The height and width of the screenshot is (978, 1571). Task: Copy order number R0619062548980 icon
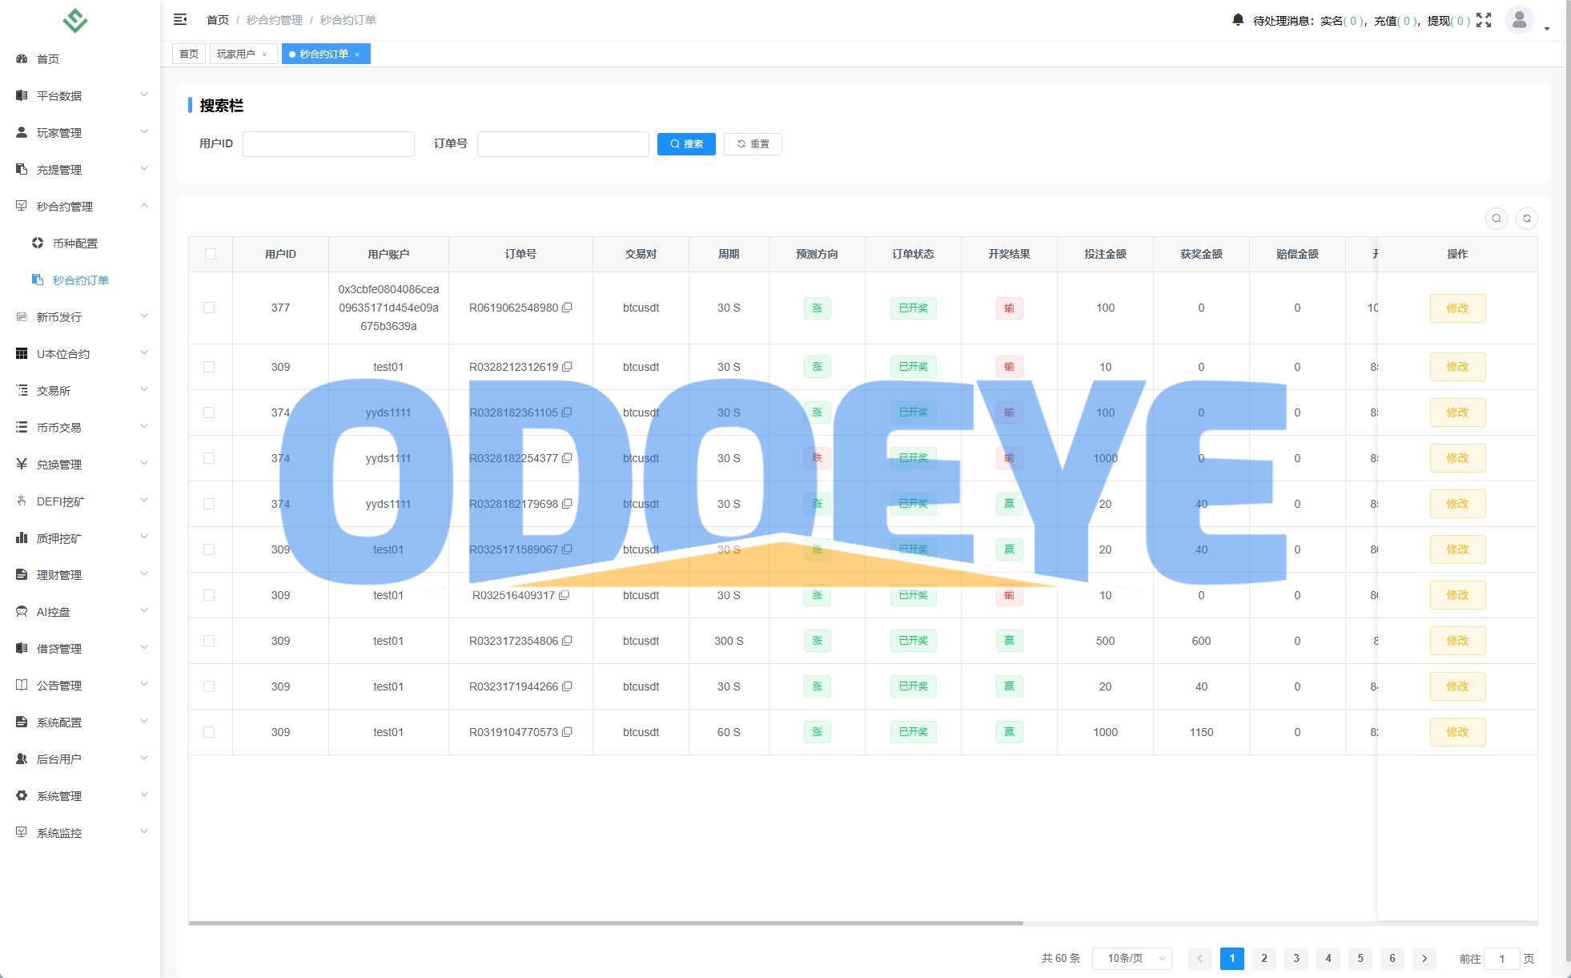567,308
